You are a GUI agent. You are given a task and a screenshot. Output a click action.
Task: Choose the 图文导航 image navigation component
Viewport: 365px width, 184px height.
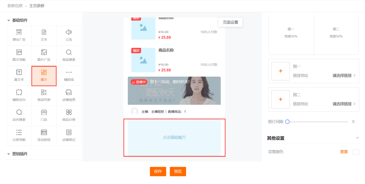19,56
